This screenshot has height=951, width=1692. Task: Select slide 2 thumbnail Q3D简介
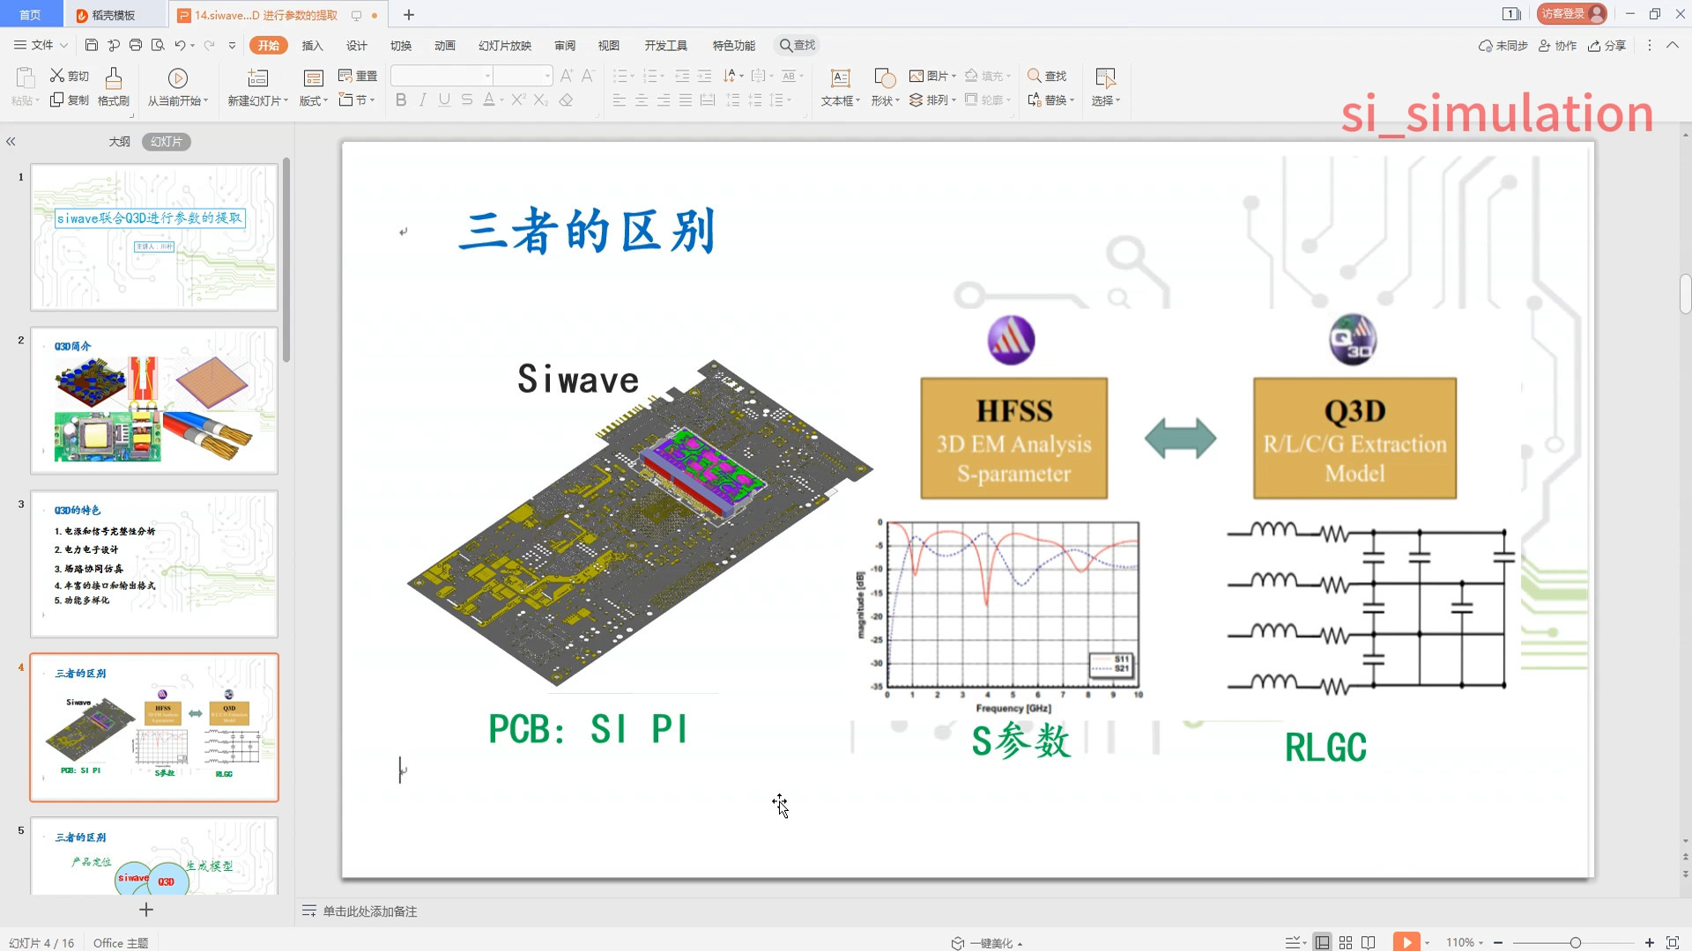pos(154,401)
